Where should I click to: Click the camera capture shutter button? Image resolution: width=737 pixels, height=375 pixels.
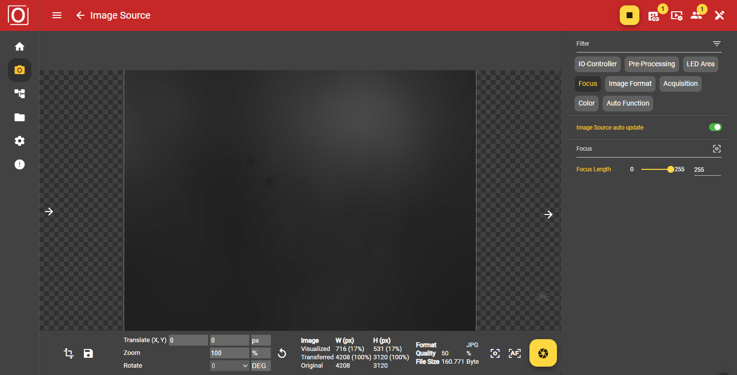543,353
